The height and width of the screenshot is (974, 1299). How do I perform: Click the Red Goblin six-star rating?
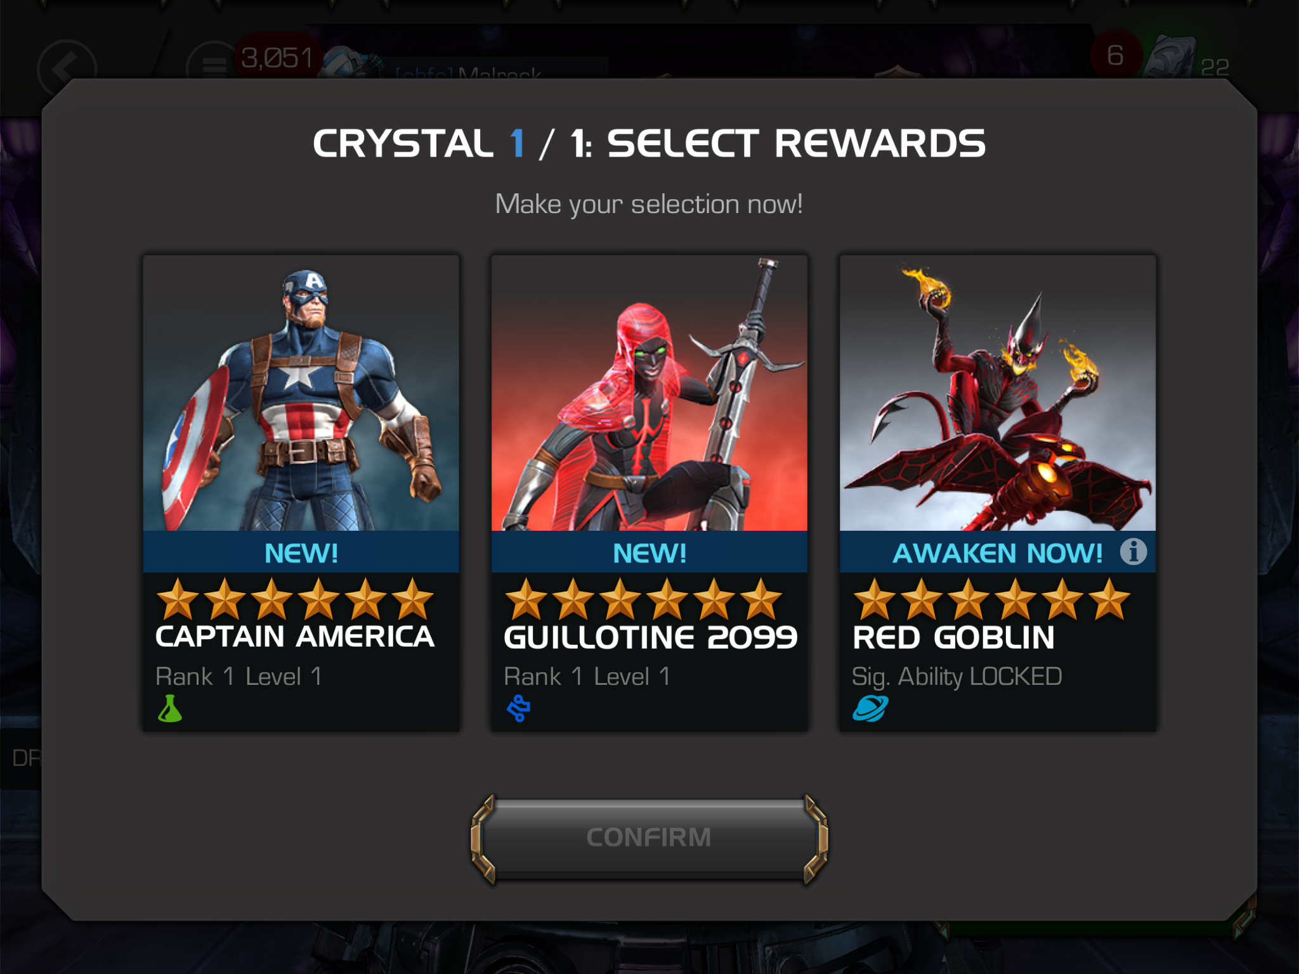[x=991, y=599]
